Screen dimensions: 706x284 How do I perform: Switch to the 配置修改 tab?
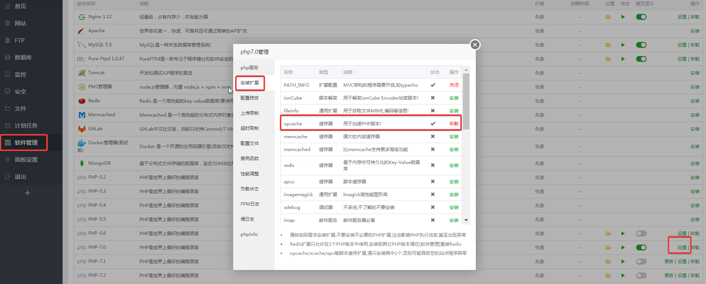pyautogui.click(x=249, y=98)
